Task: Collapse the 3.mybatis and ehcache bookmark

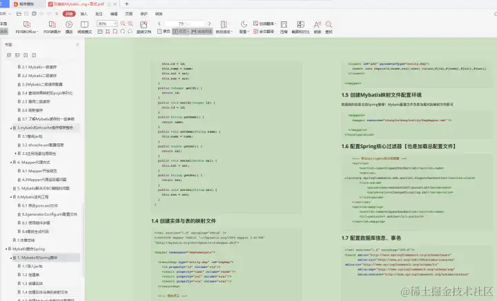Action: point(11,128)
